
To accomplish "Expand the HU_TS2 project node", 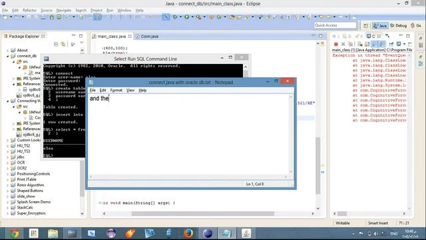I will 7,146.
